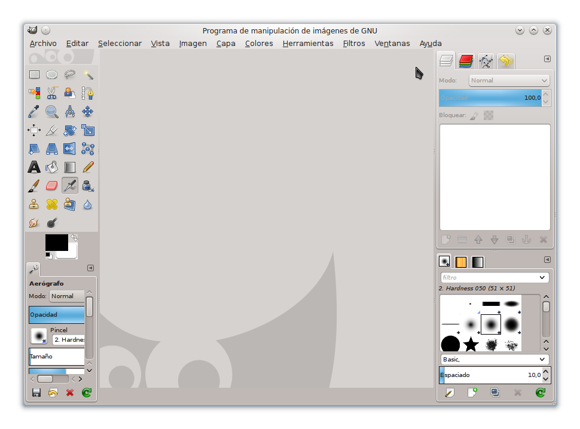Open the tool options tab menu arrow
This screenshot has height=429, width=580.
coord(90,268)
